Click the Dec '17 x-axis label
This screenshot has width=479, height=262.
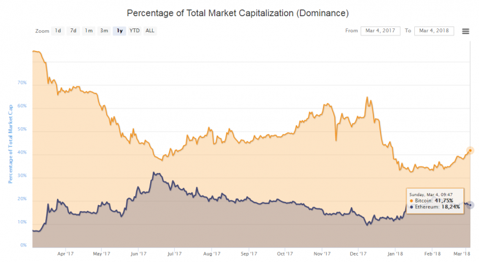(358, 254)
